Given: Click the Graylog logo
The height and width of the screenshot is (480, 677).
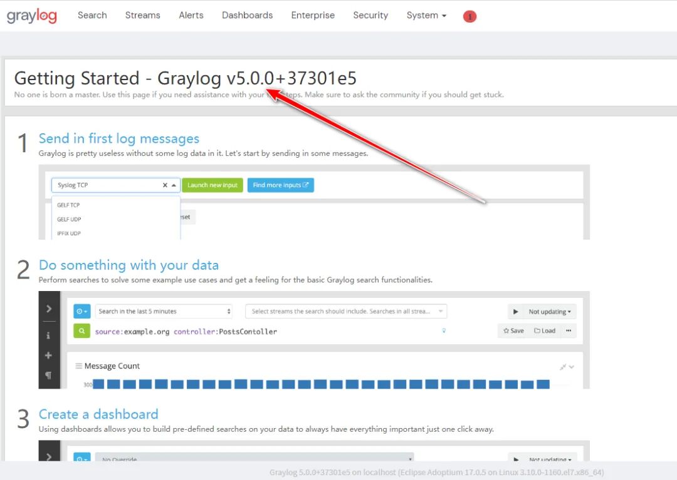Looking at the screenshot, I should click(x=32, y=16).
